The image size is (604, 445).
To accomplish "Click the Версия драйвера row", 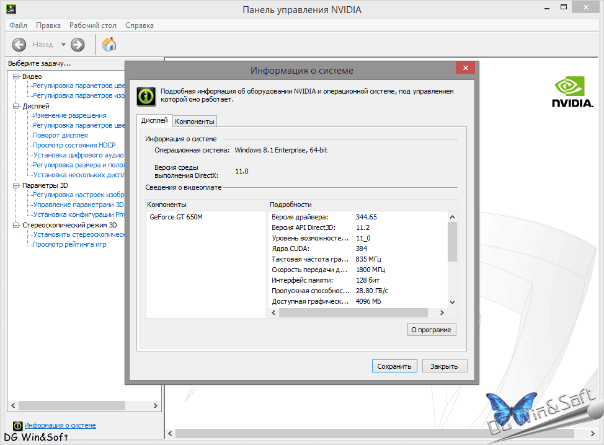I will click(x=358, y=217).
